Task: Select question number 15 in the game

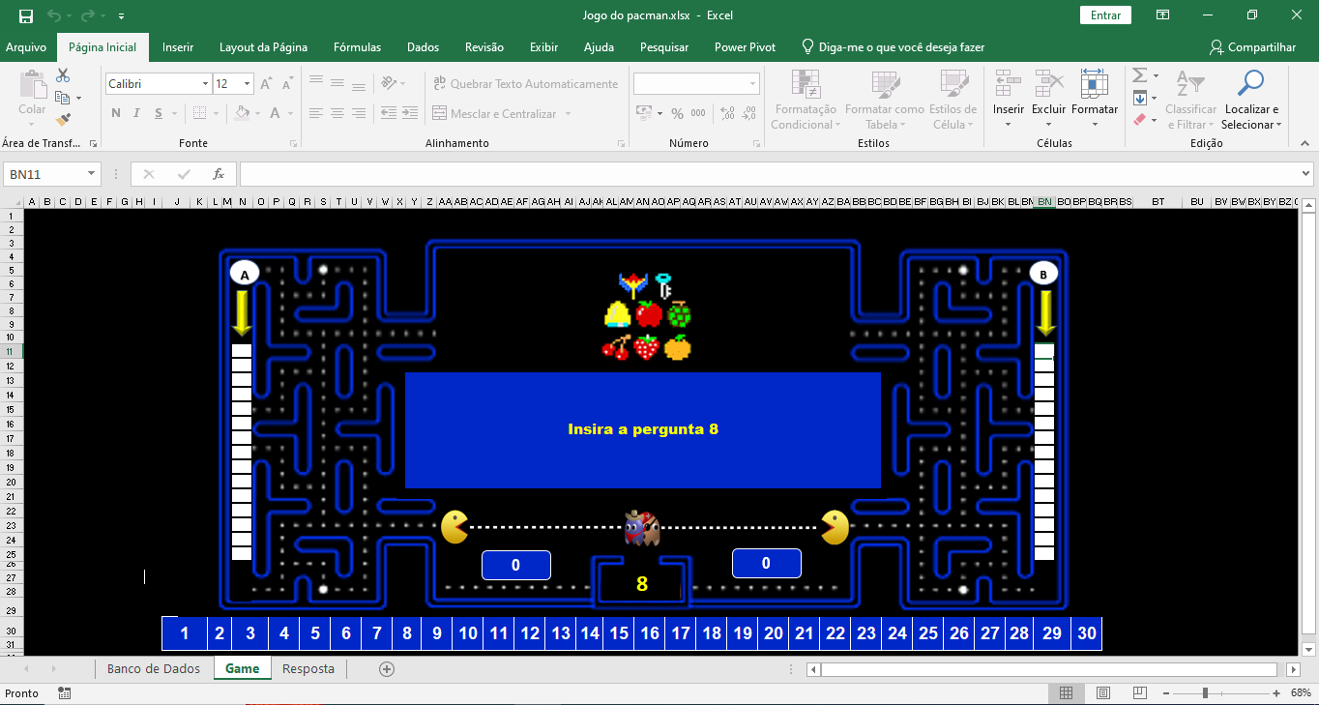Action: (x=620, y=632)
